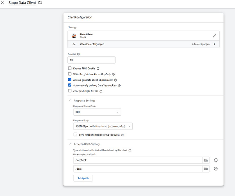Enable Accept Multiple Events checkbox
Image resolution: width=235 pixels, height=196 pixels.
pos(70,91)
